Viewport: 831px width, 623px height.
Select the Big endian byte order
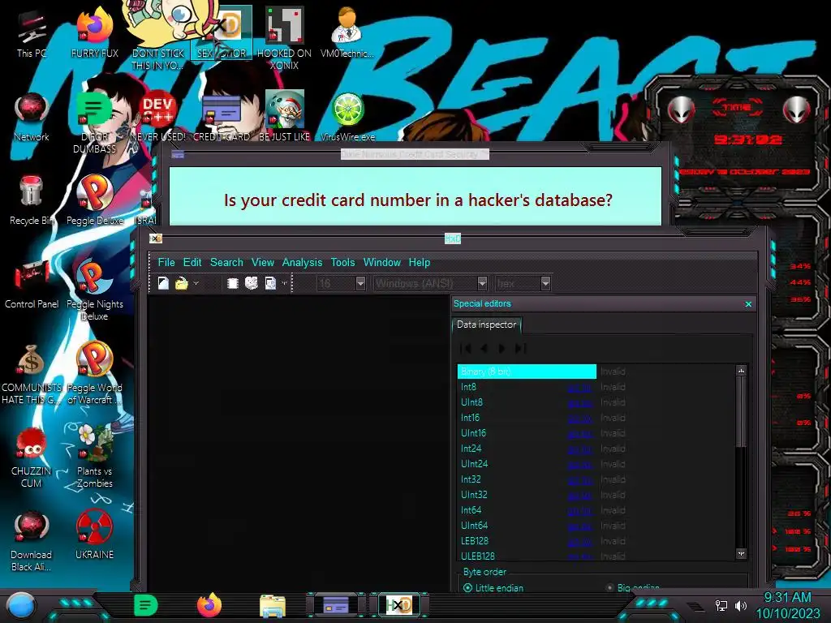coord(633,587)
